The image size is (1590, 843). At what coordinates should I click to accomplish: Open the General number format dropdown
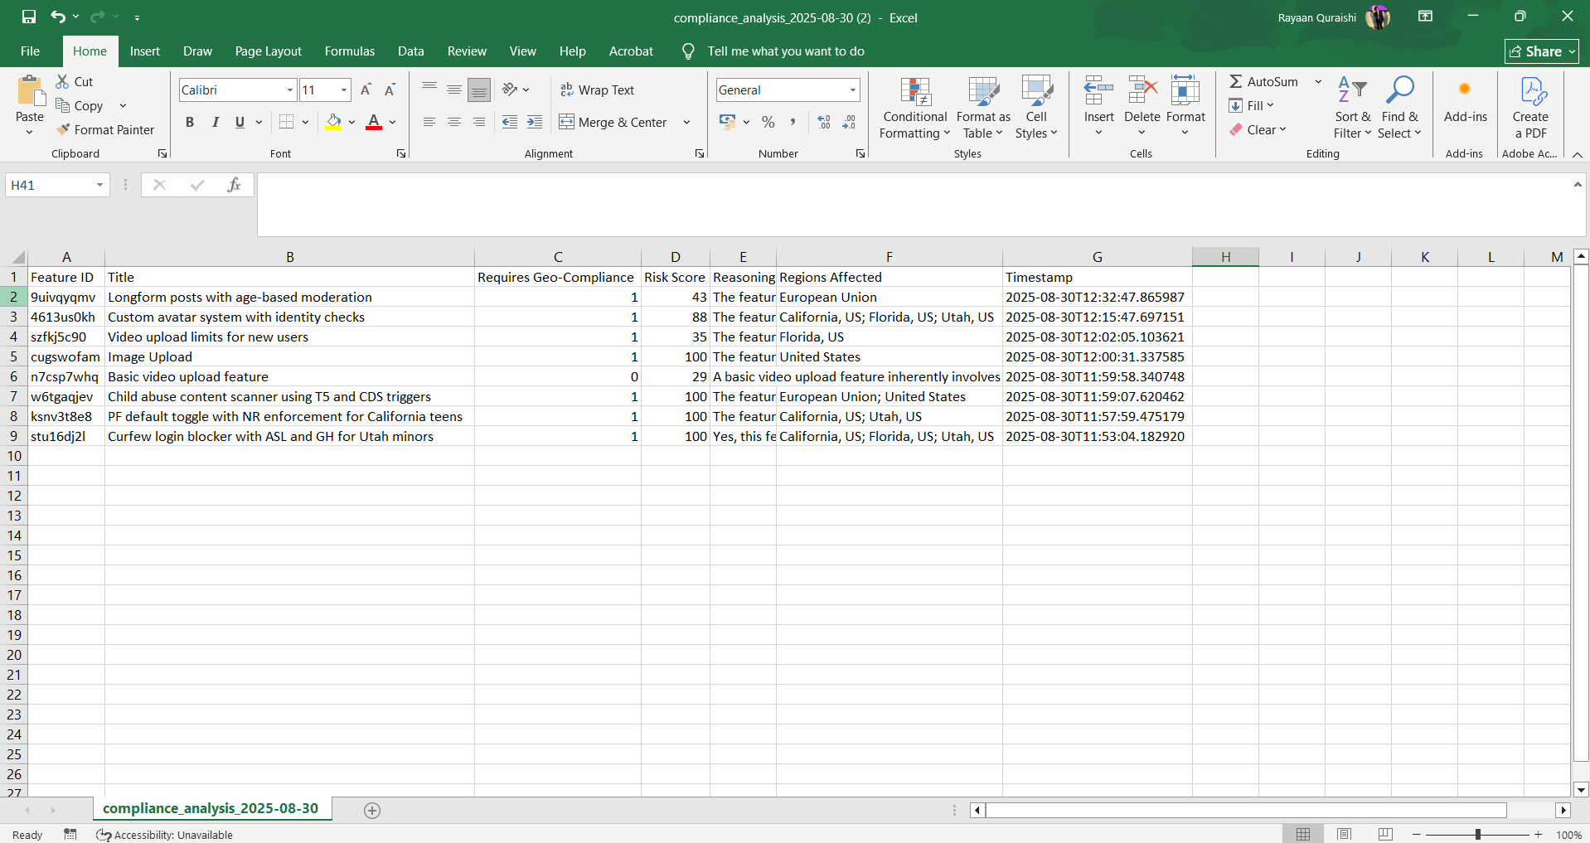click(852, 90)
